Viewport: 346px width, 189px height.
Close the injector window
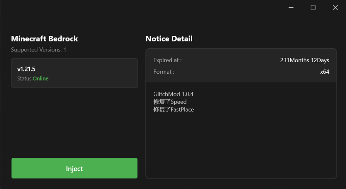pos(335,7)
